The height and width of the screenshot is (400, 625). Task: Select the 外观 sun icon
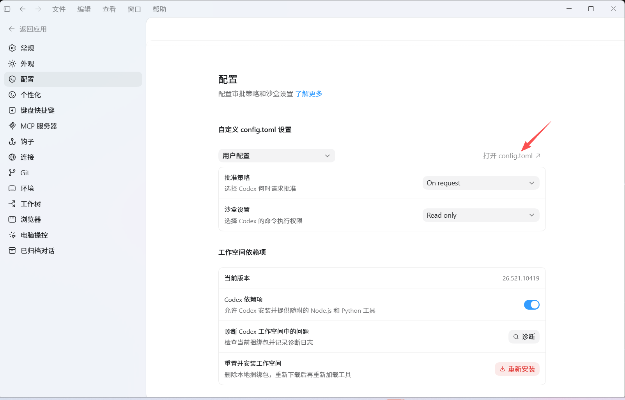(x=12, y=63)
